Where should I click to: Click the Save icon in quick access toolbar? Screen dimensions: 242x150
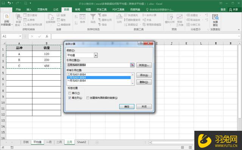pyautogui.click(x=3, y=3)
